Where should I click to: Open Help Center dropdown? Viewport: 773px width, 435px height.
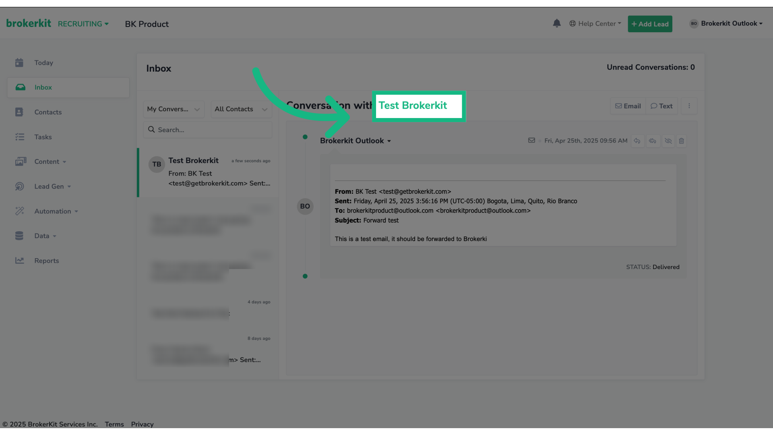point(595,24)
